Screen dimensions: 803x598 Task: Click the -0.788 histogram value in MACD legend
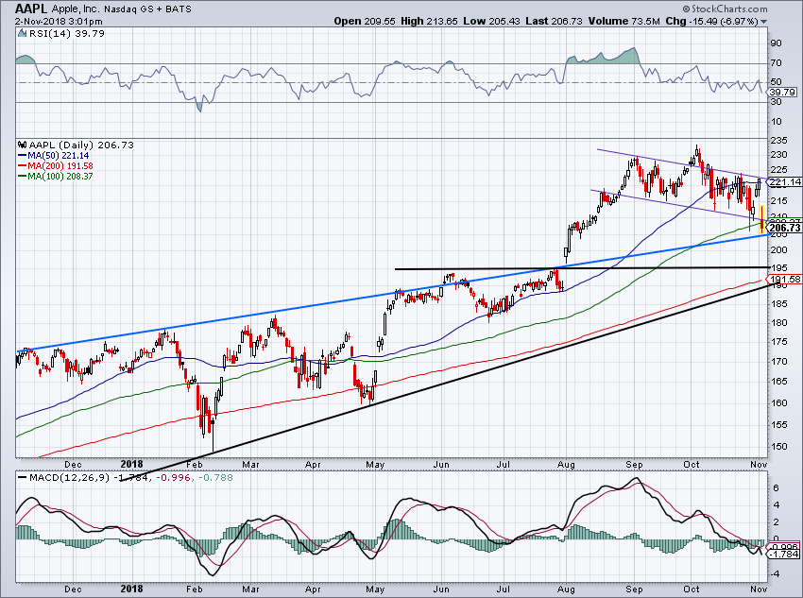pyautogui.click(x=214, y=478)
